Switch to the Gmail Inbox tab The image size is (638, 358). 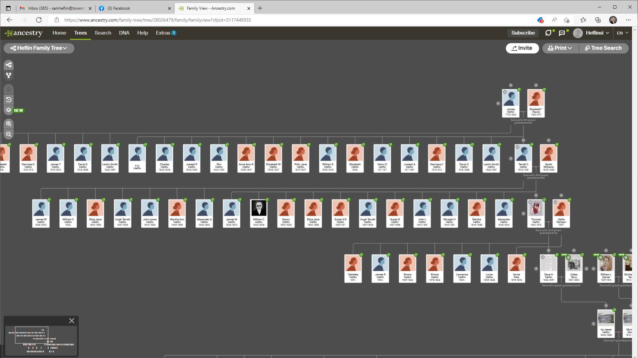tap(55, 8)
